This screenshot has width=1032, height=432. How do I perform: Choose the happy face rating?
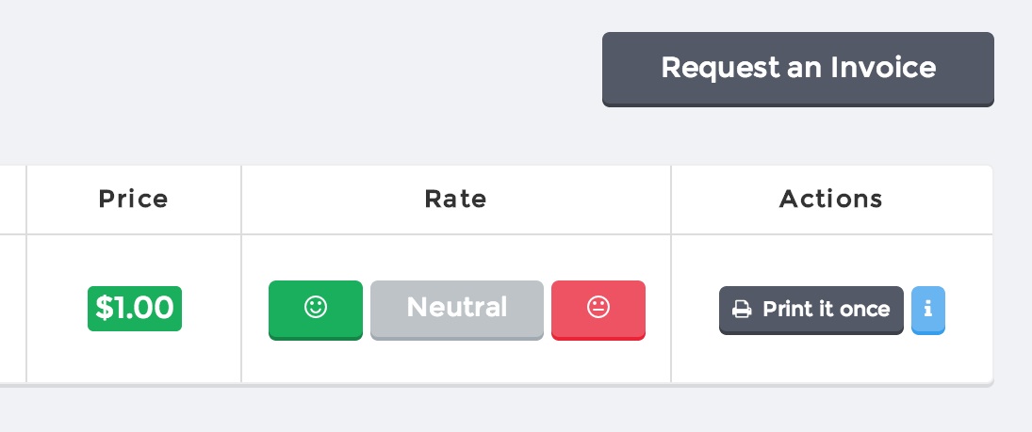coord(316,309)
